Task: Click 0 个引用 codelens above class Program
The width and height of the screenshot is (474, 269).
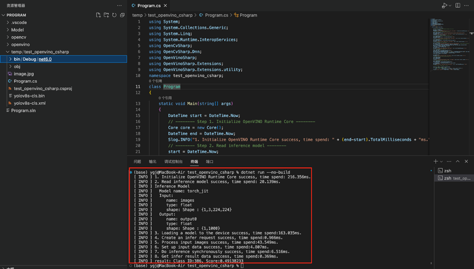Action: click(x=155, y=81)
